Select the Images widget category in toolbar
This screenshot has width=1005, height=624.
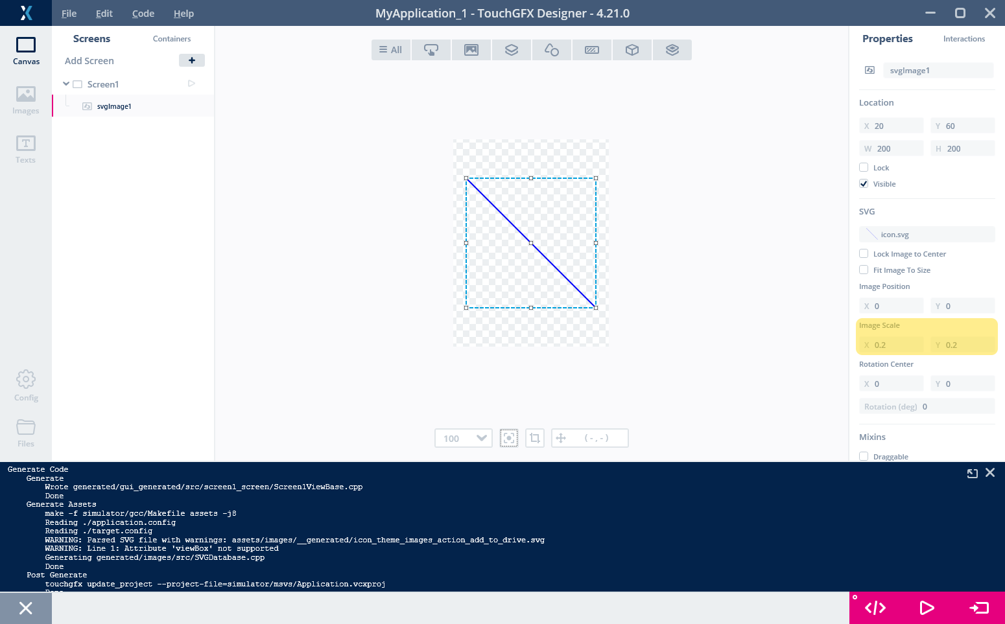point(471,50)
